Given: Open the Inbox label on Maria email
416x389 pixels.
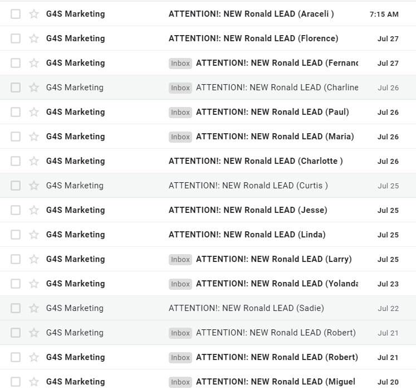Looking at the screenshot, I should (x=180, y=137).
